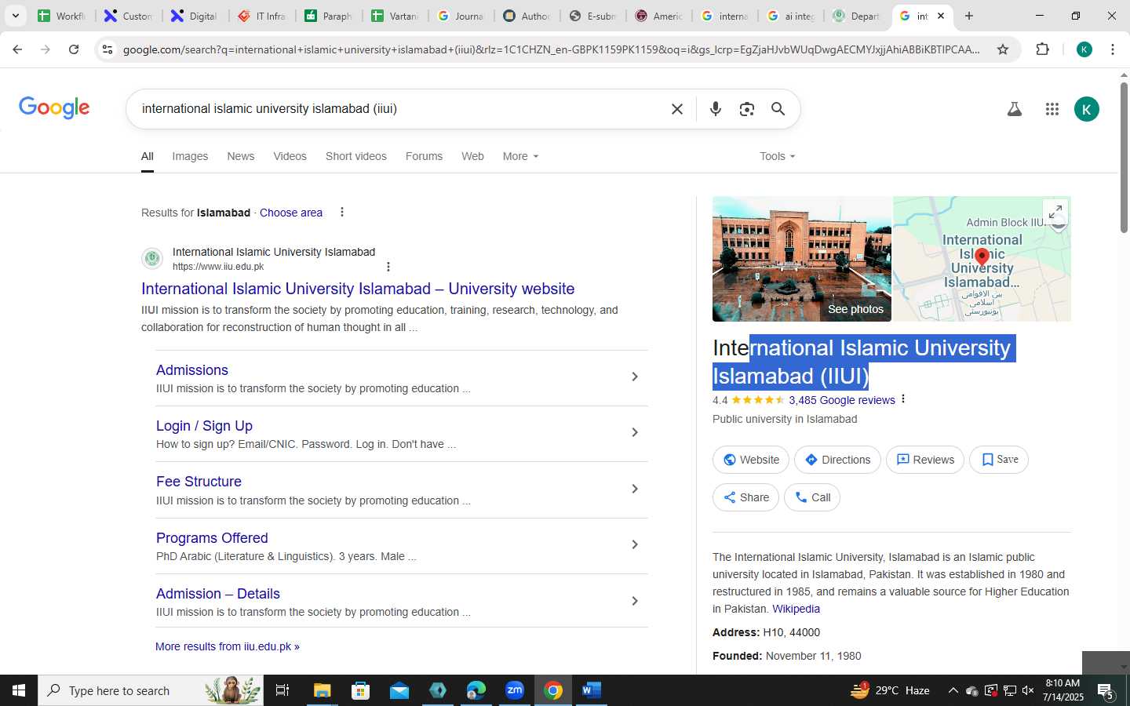The height and width of the screenshot is (706, 1130).
Task: Open the Programs Offered sitelink
Action: (x=212, y=538)
